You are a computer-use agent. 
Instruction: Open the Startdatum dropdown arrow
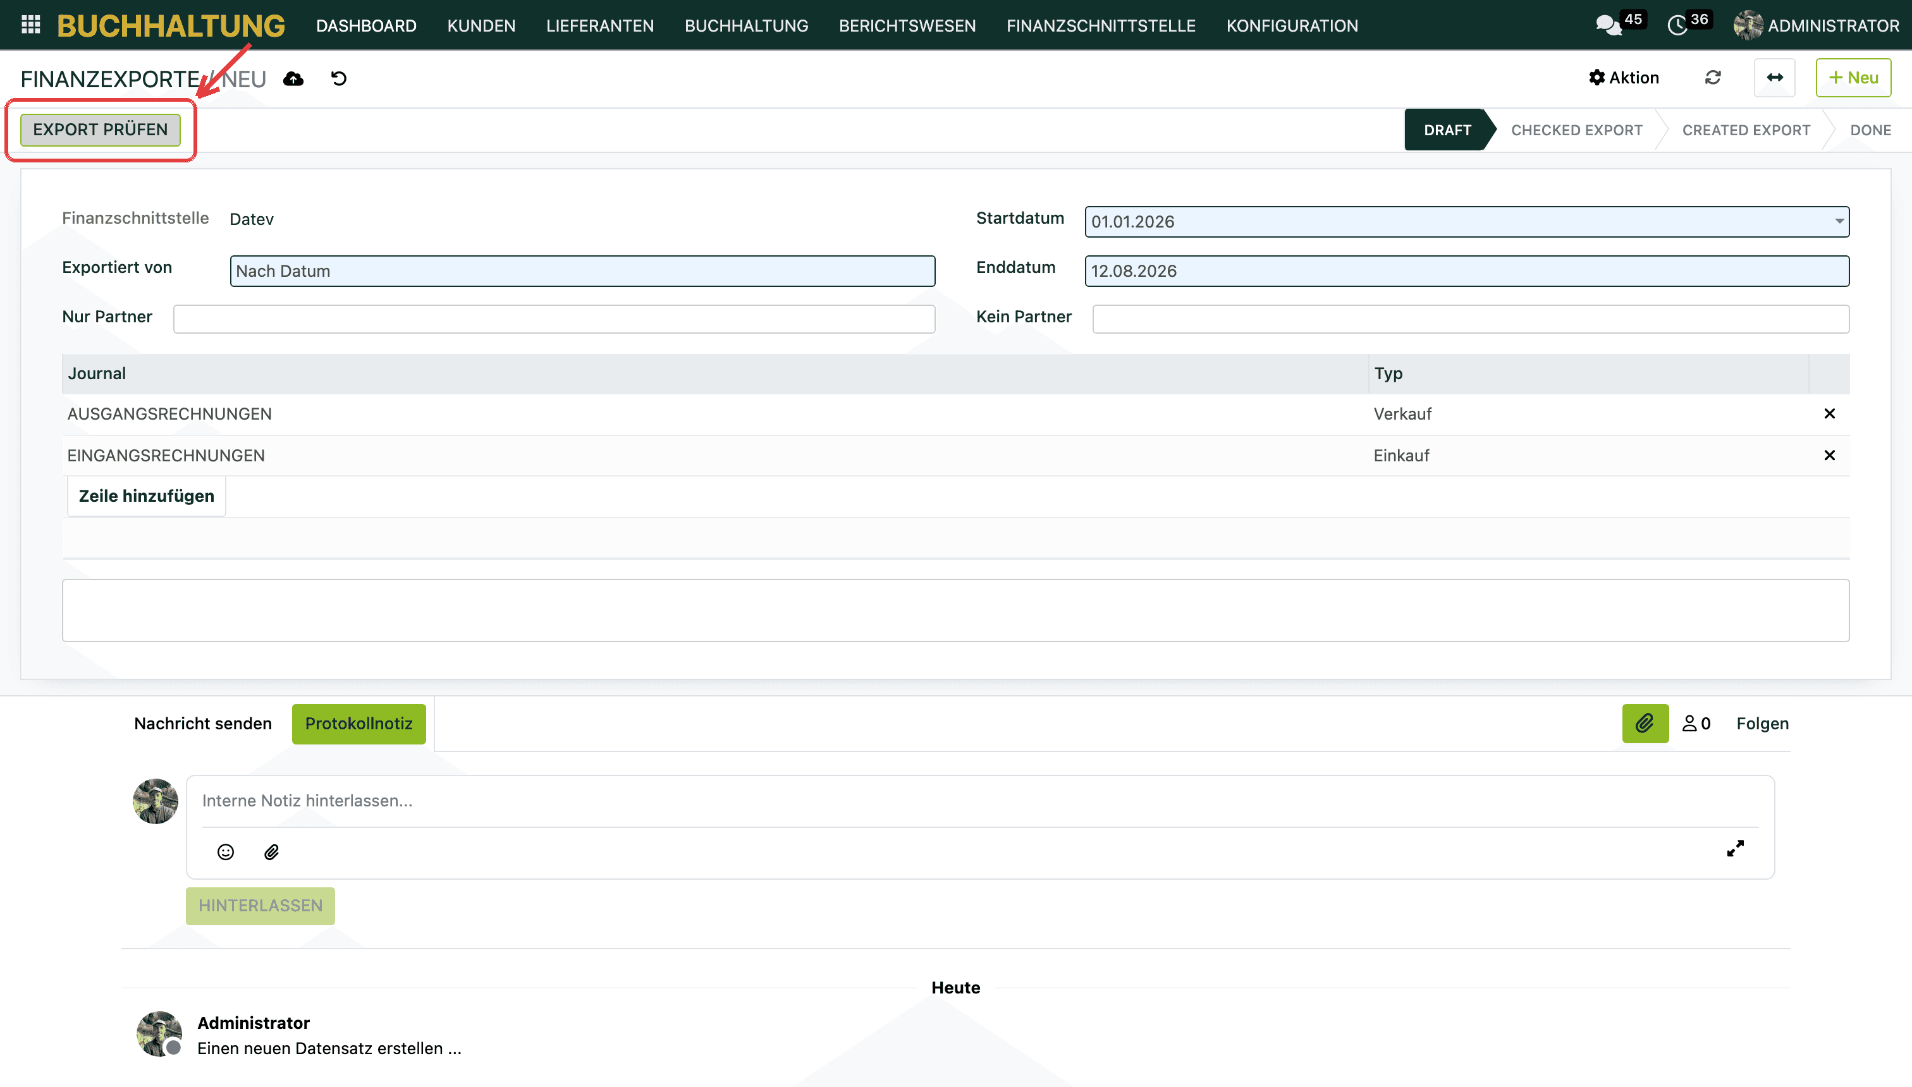(1839, 222)
